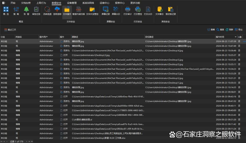Switch to the 设备管理 tab
The height and width of the screenshot is (143, 246).
coord(72,3)
